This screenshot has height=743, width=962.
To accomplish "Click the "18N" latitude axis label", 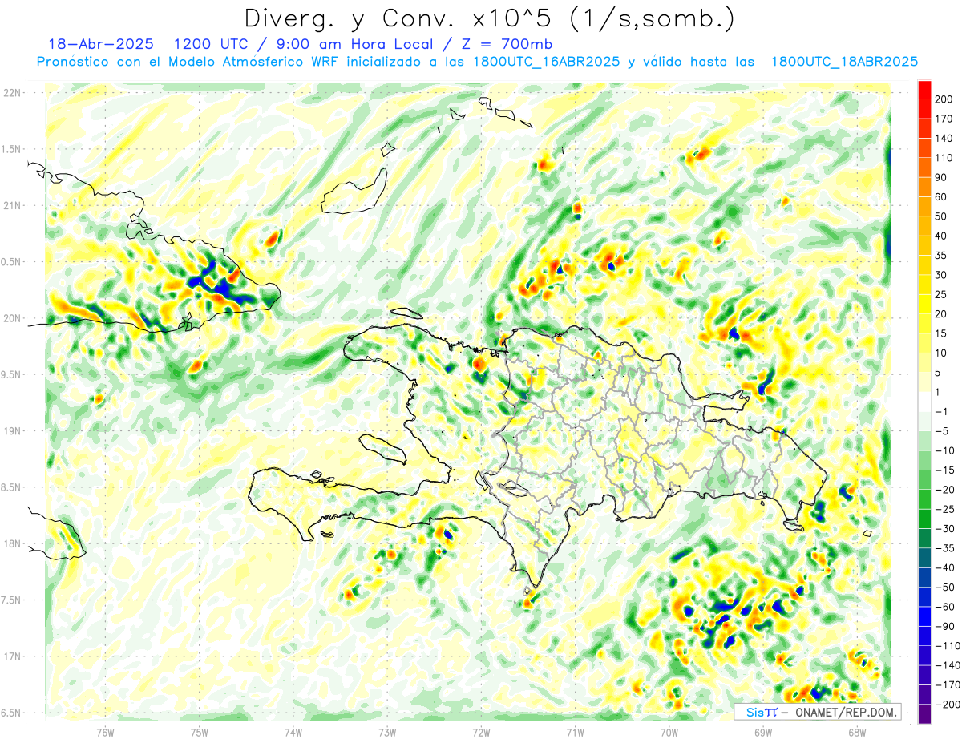I will coord(12,543).
